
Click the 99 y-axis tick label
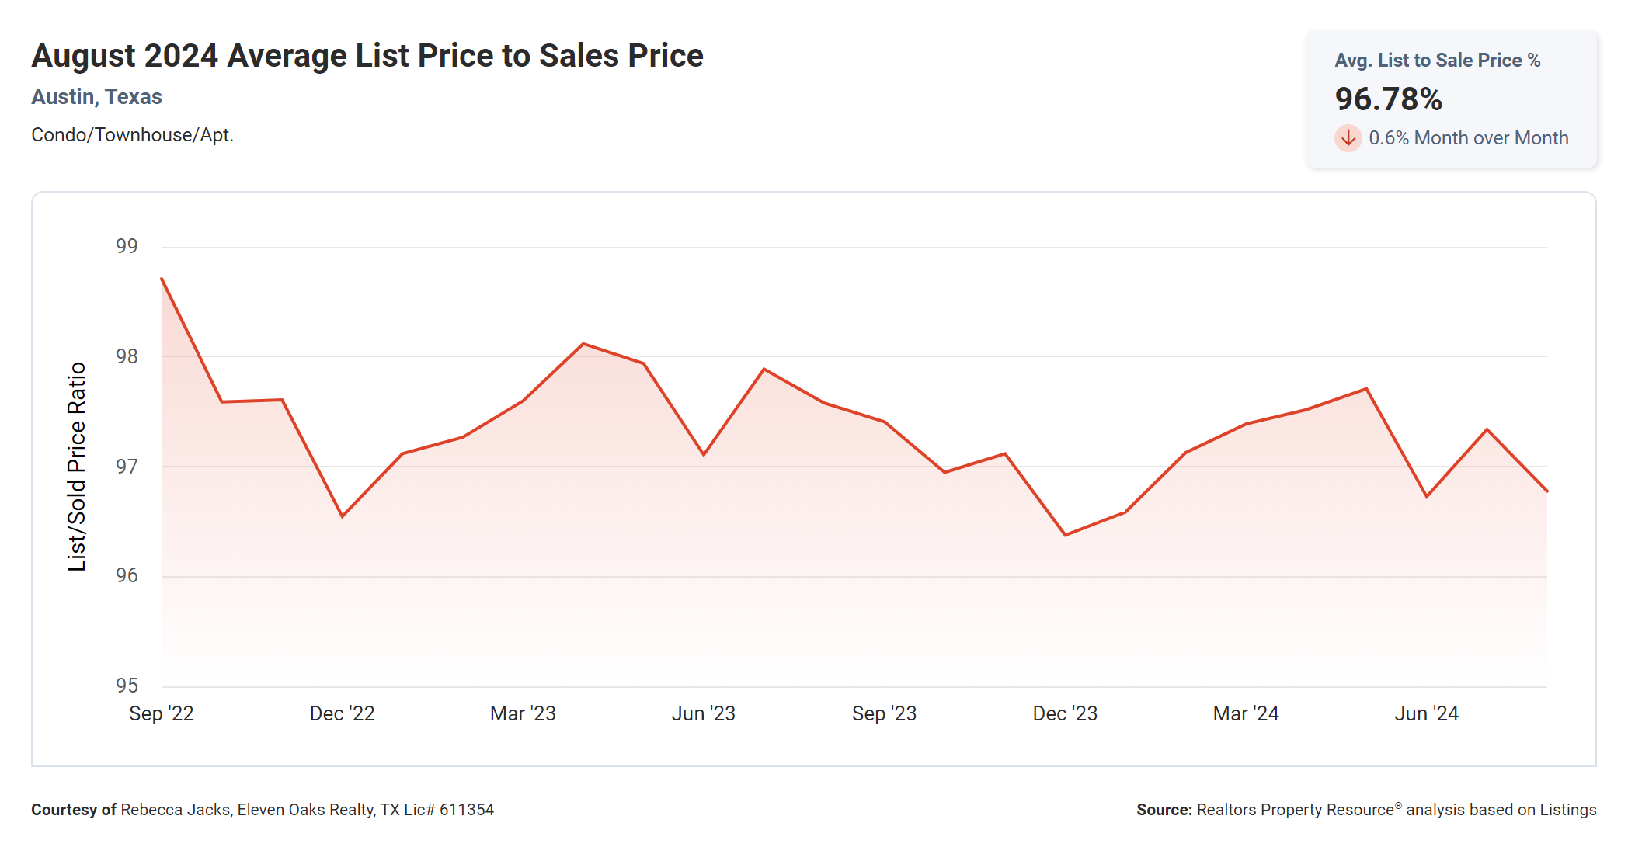pyautogui.click(x=127, y=246)
